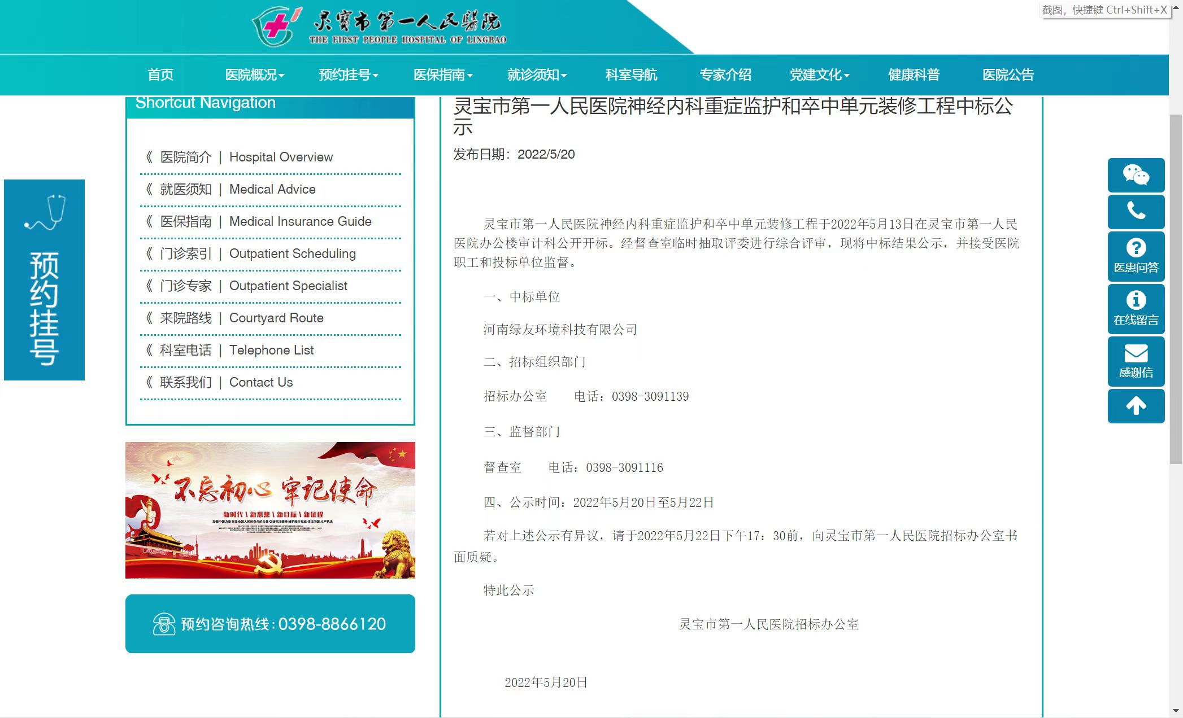Image resolution: width=1183 pixels, height=718 pixels.
Task: Open the Hospital Overview shortcut link
Action: [280, 157]
